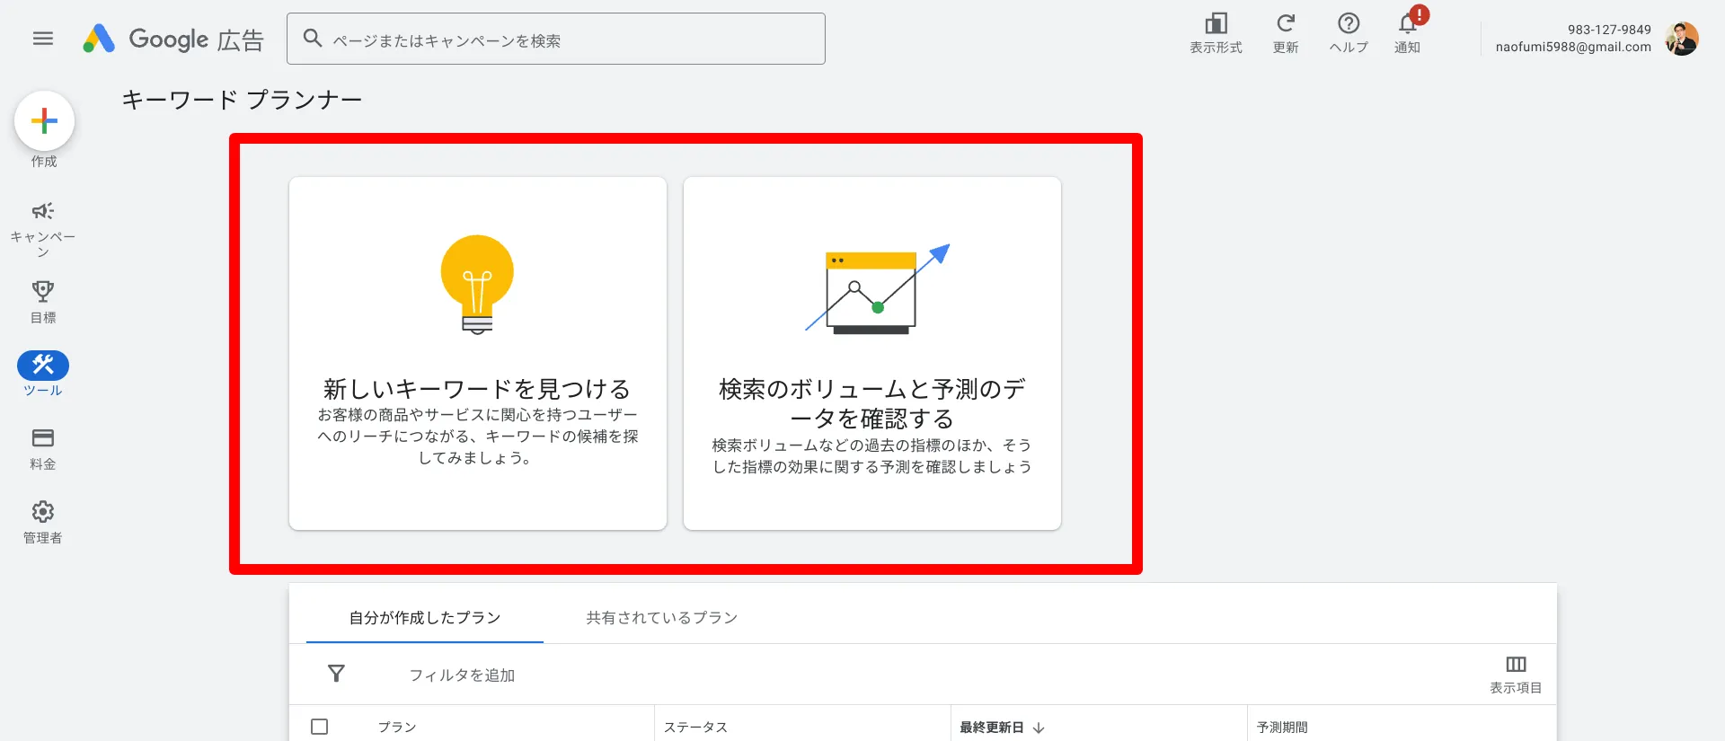1725x741 pixels.
Task: Click the account ID 983-127-9849
Action: tap(1609, 30)
